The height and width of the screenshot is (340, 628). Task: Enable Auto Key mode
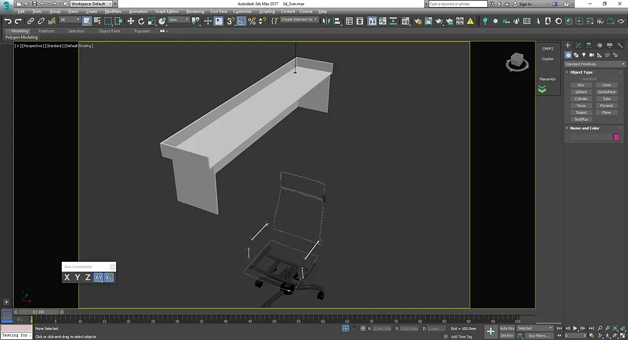507,328
